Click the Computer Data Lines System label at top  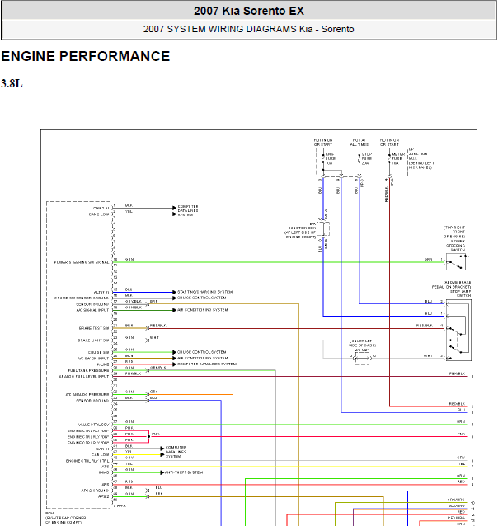coord(189,210)
